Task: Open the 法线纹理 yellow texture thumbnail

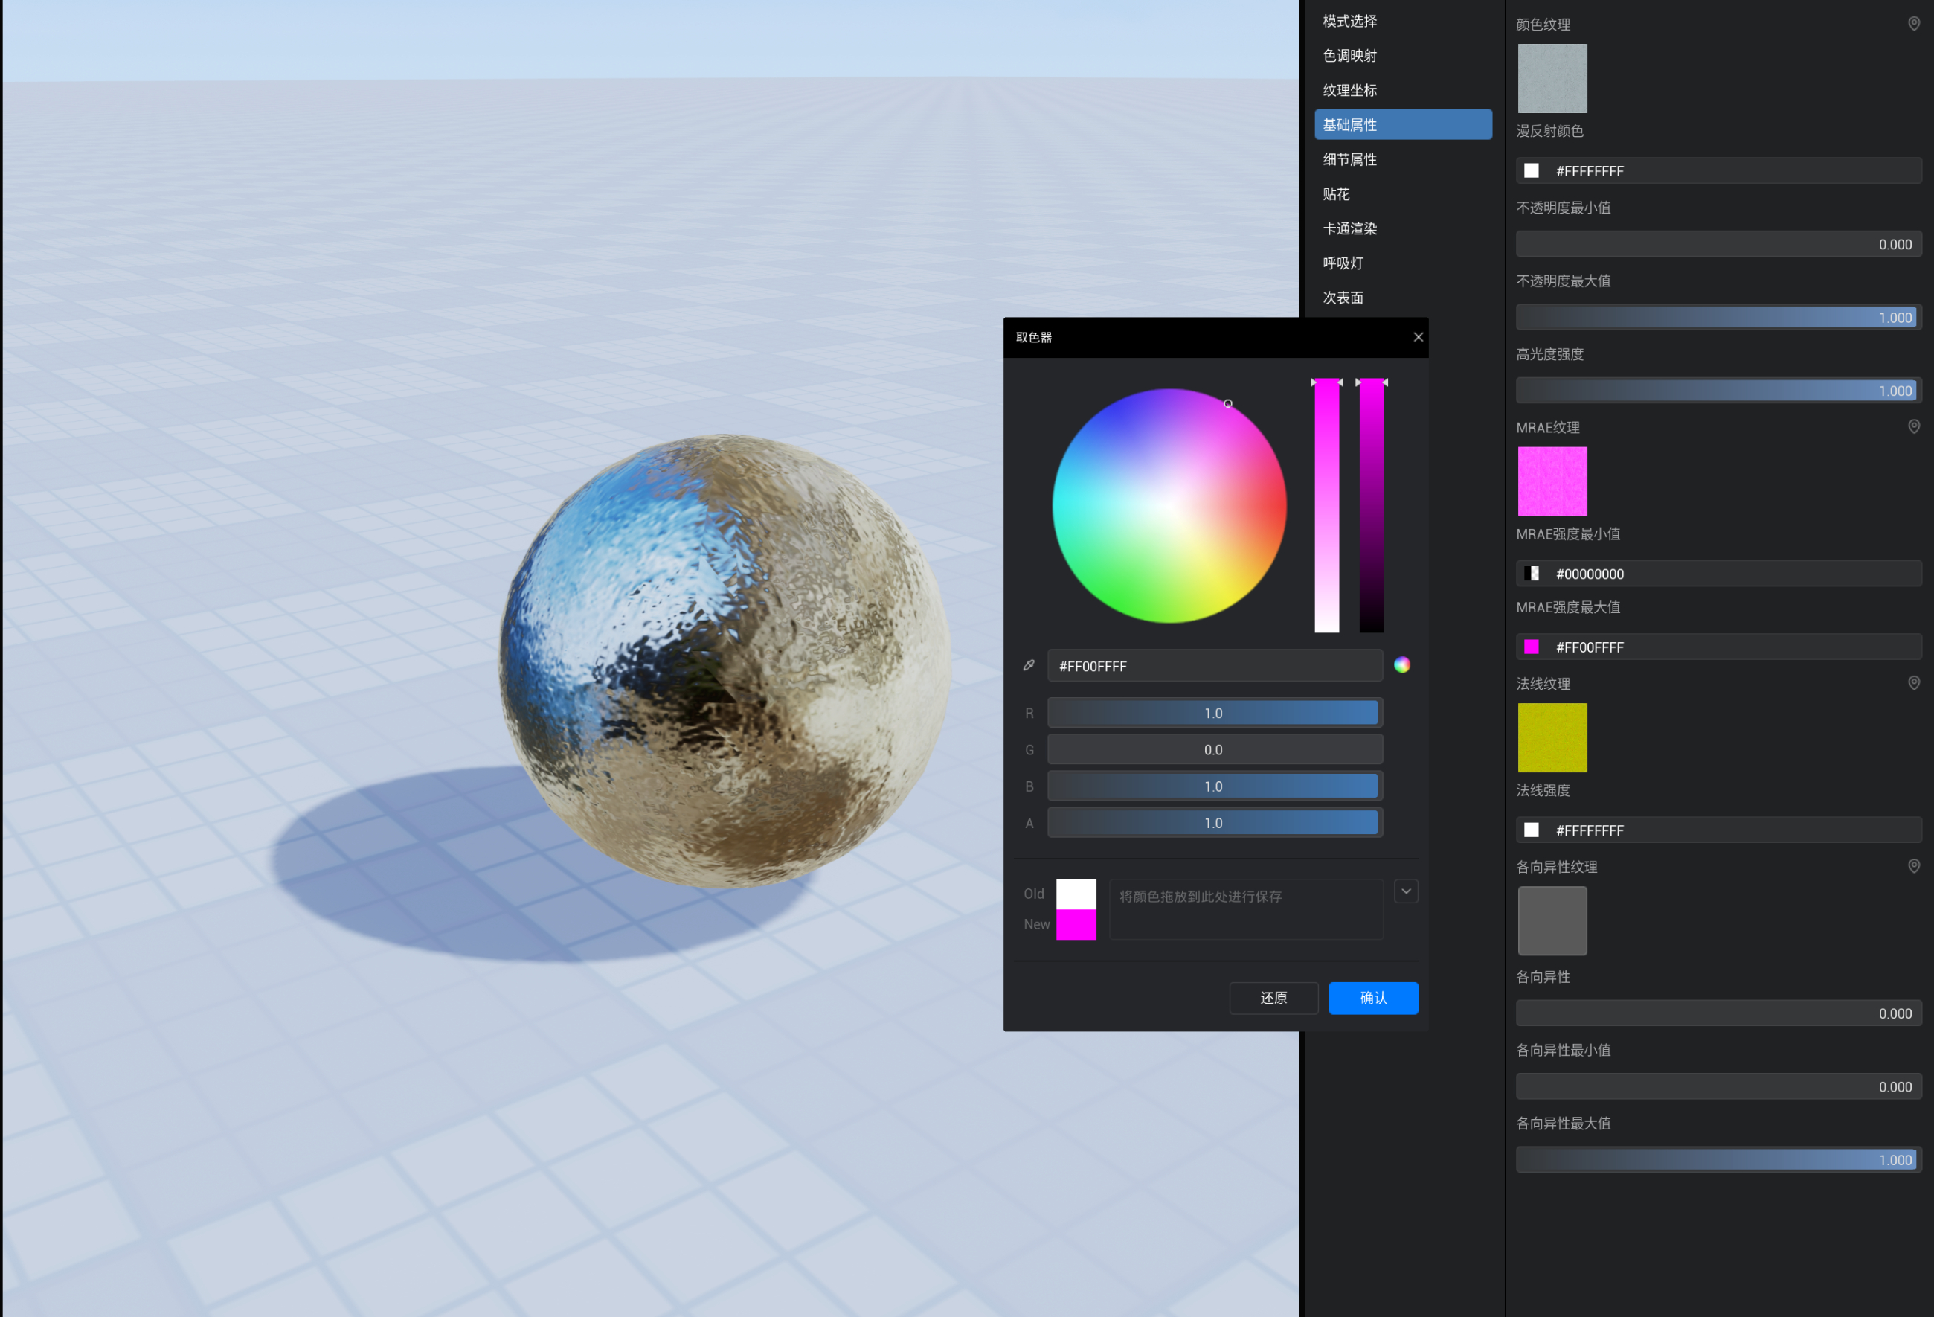Action: [1552, 737]
